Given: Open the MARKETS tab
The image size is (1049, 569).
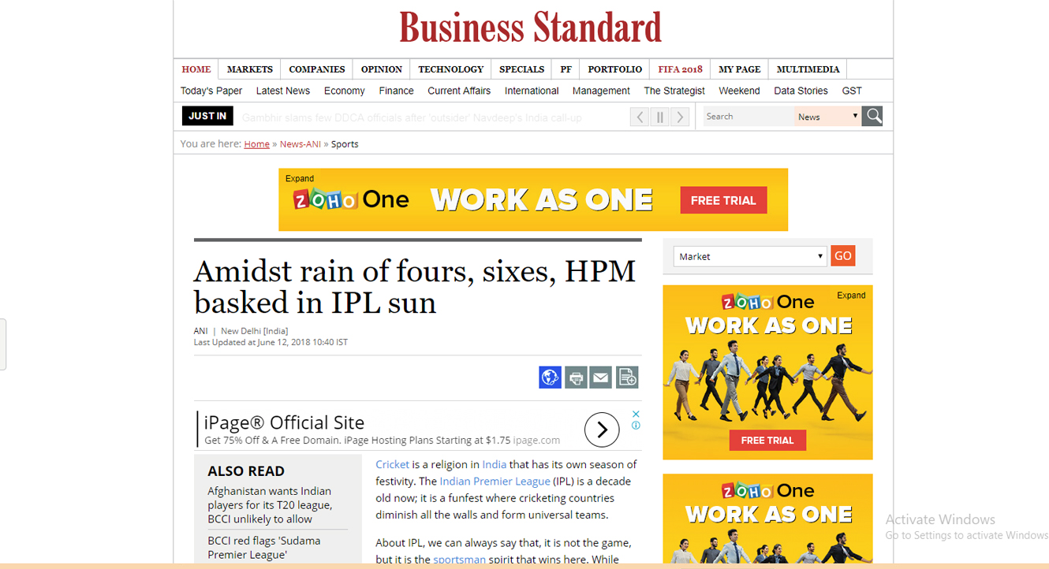Looking at the screenshot, I should [250, 69].
